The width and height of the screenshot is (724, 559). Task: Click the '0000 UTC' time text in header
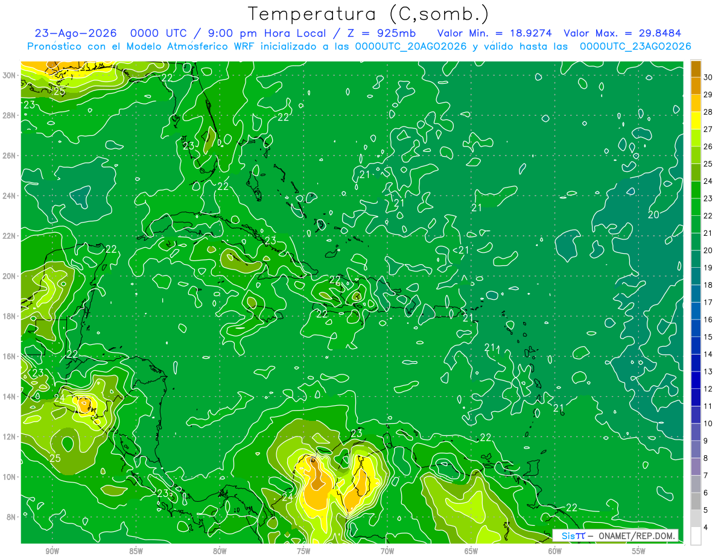[159, 34]
